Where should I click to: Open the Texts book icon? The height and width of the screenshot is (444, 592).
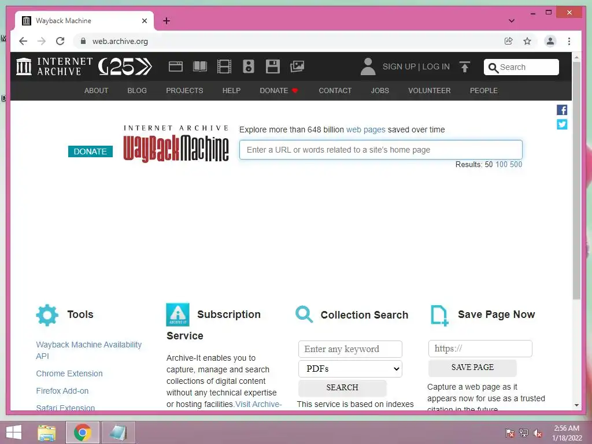(x=199, y=66)
